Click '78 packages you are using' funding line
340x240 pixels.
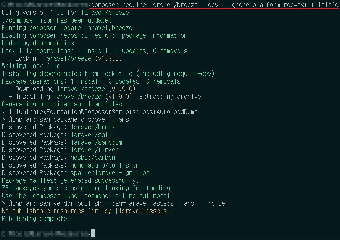(87, 188)
